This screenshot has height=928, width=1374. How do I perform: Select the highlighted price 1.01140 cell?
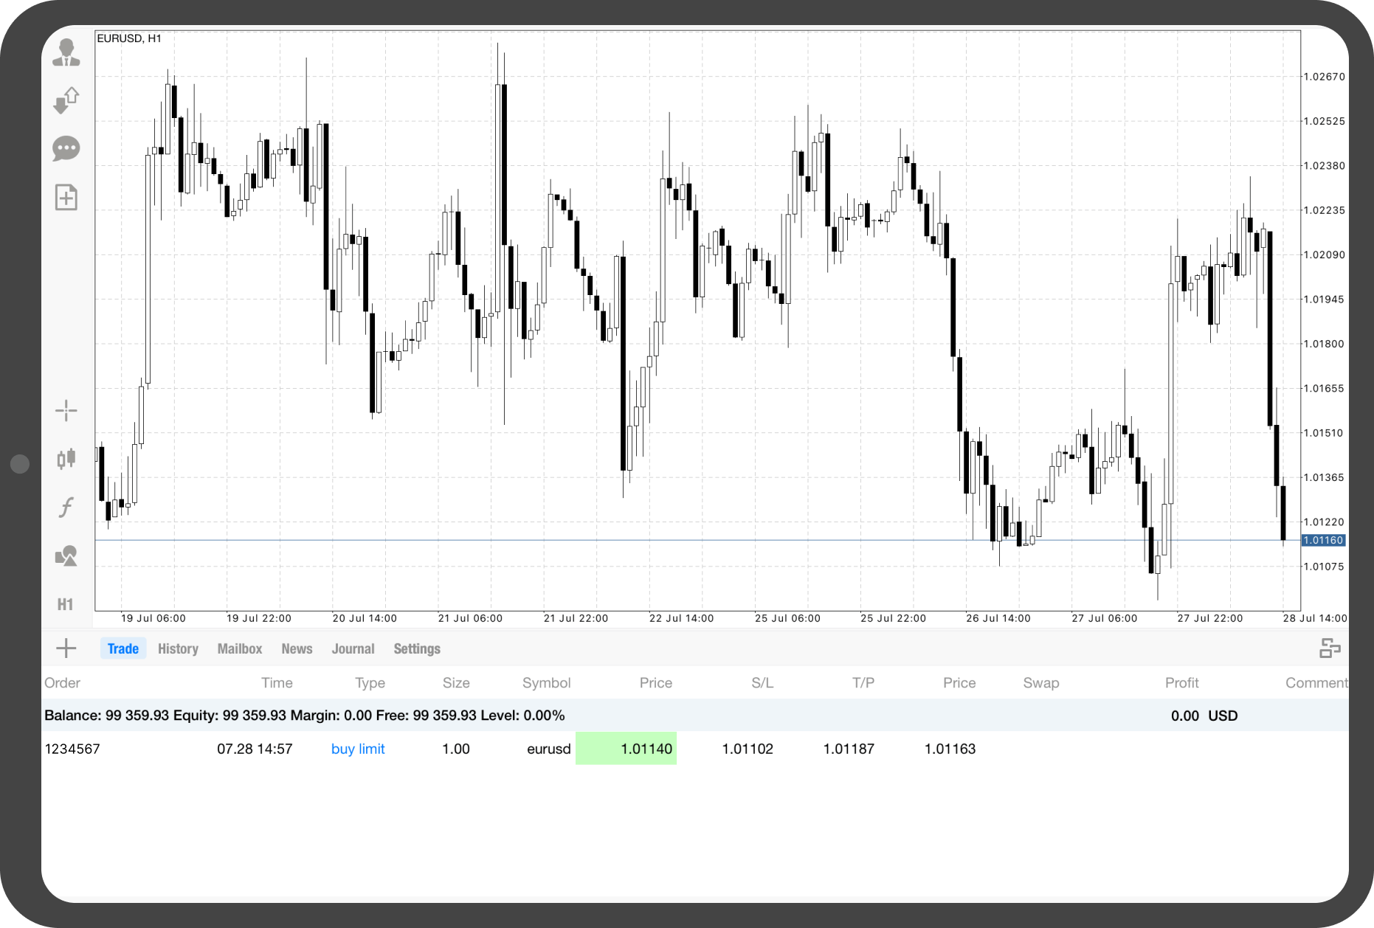(x=626, y=748)
